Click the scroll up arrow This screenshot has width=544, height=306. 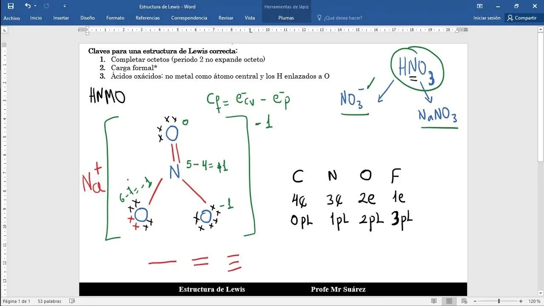tap(541, 30)
